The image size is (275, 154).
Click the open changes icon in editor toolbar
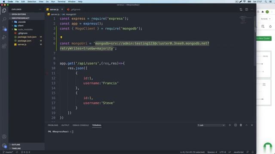pos(241,9)
